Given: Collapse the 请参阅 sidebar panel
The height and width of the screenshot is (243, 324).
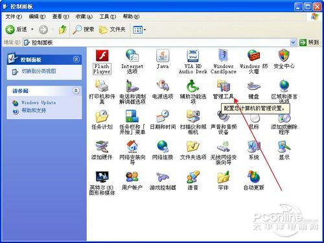Looking at the screenshot, I should tap(76, 91).
